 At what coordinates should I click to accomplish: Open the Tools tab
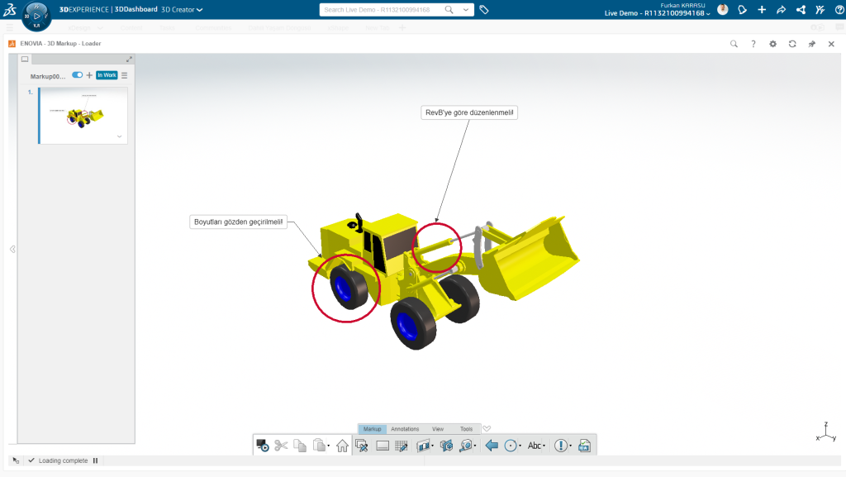pyautogui.click(x=466, y=429)
